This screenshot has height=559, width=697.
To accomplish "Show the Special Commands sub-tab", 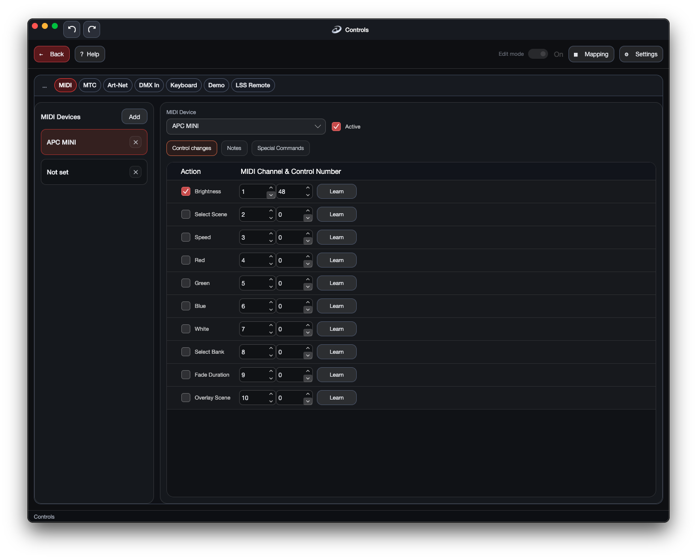I will pos(280,148).
